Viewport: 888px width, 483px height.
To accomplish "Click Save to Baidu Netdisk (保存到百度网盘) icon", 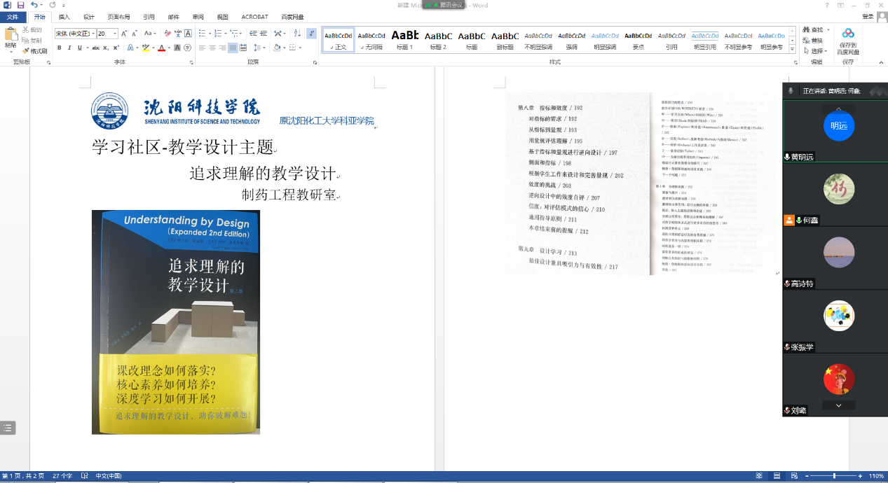I will pos(848,39).
